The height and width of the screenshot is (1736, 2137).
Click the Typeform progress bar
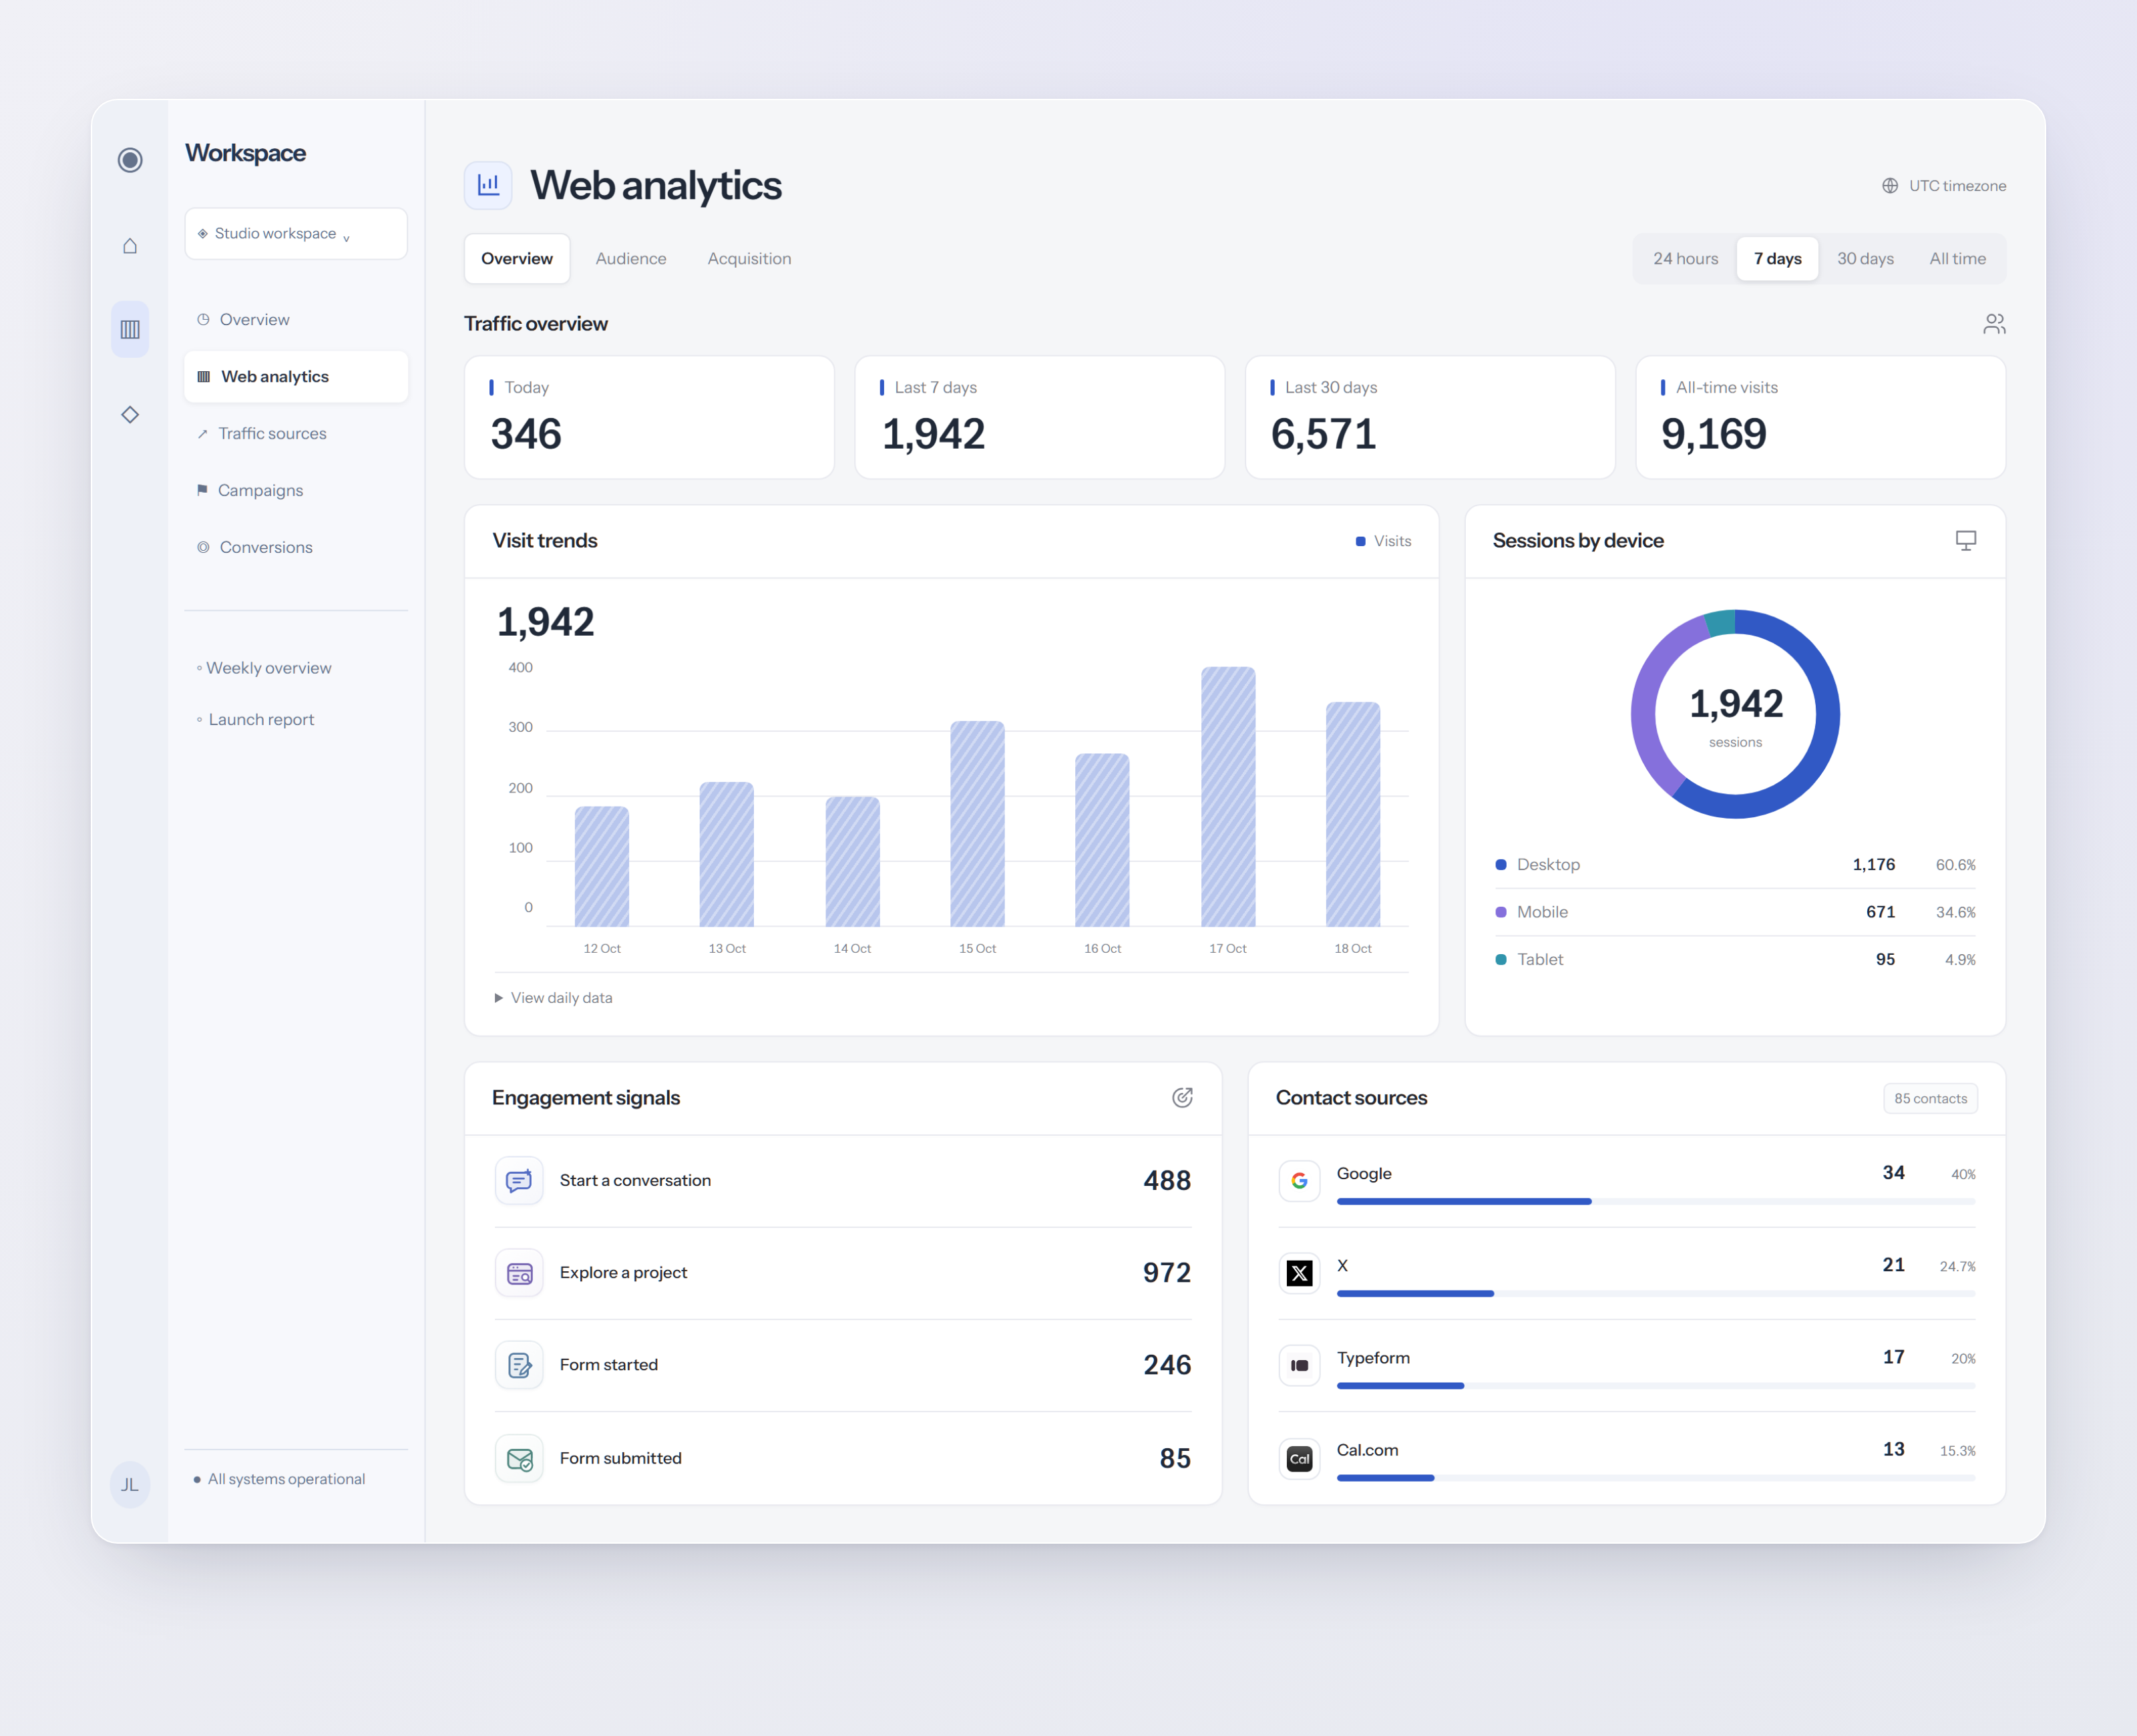point(1656,1386)
